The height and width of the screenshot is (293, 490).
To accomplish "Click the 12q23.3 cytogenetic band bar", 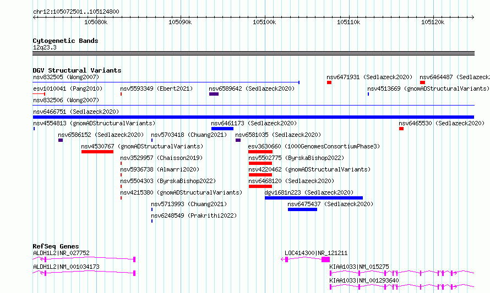I will point(253,53).
